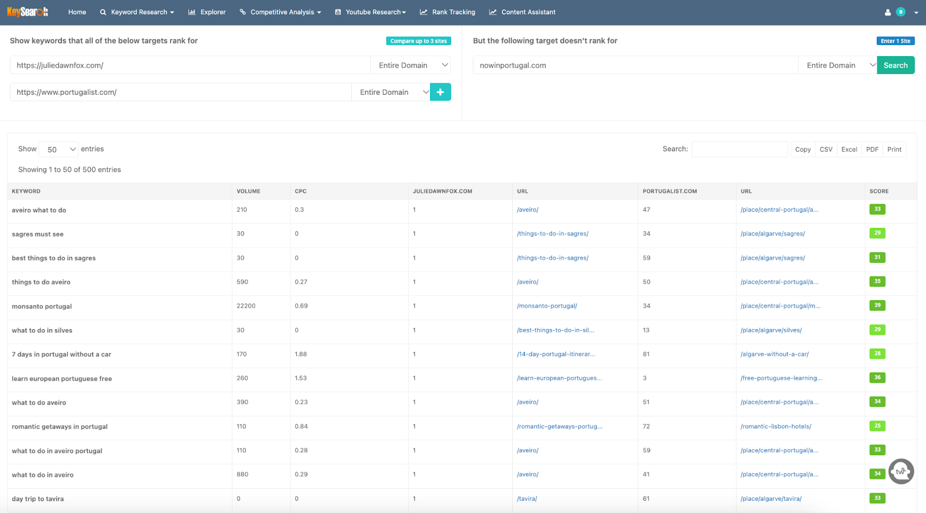
Task: Open Keyword Research menu
Action: pos(137,12)
